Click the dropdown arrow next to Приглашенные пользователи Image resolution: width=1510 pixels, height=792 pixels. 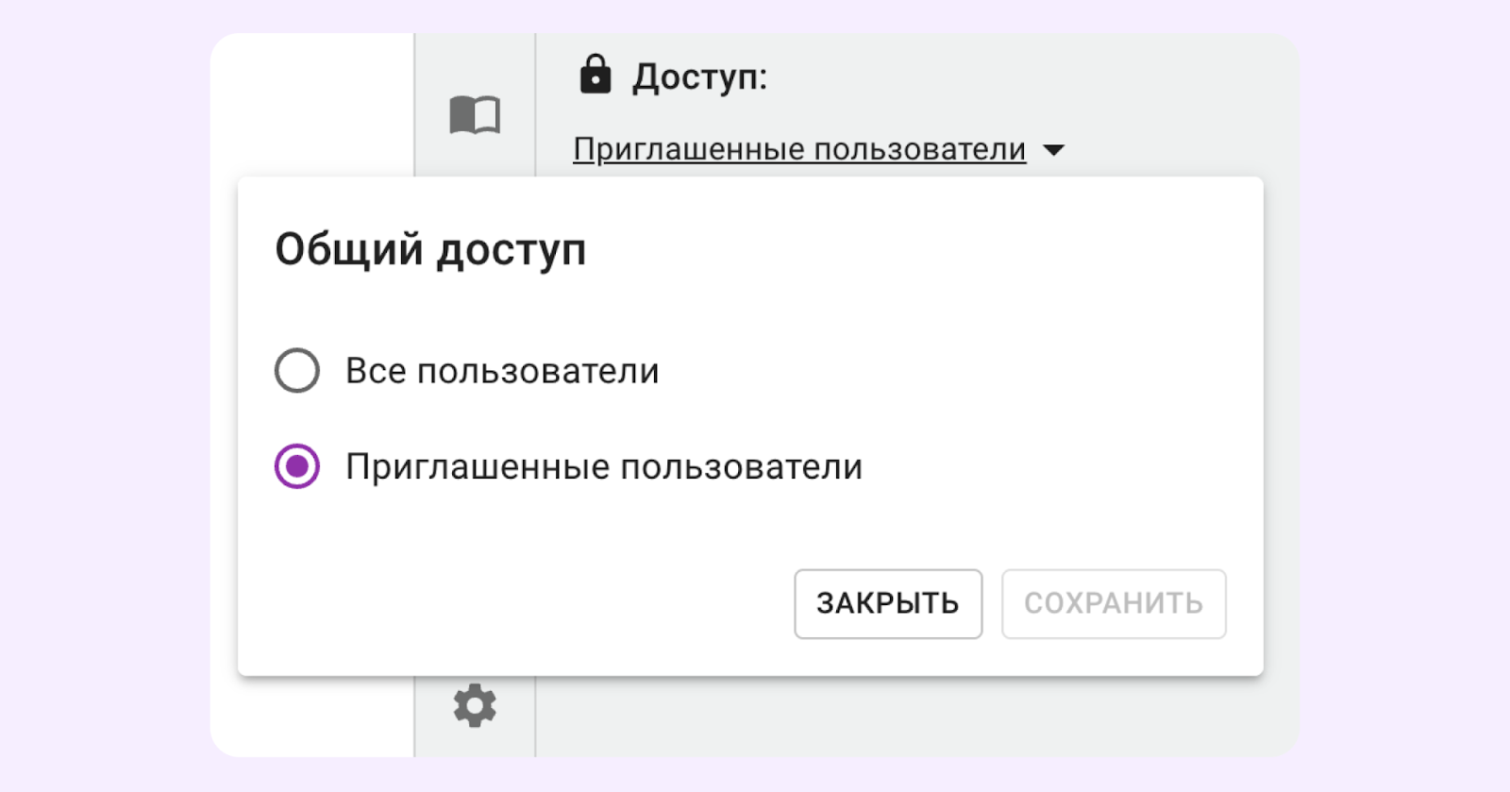1057,149
